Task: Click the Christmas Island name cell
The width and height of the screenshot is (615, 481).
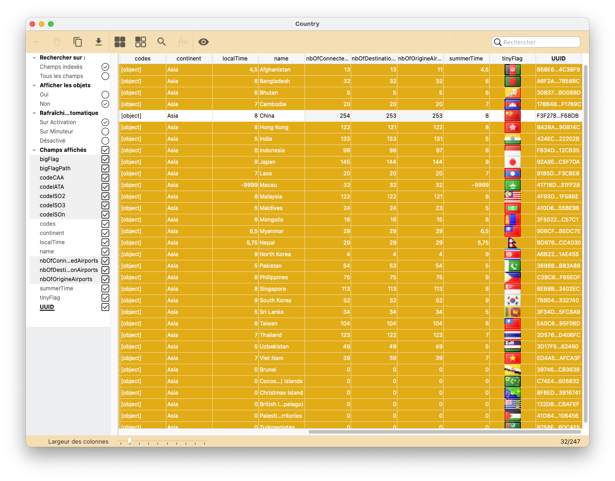Action: tap(281, 393)
